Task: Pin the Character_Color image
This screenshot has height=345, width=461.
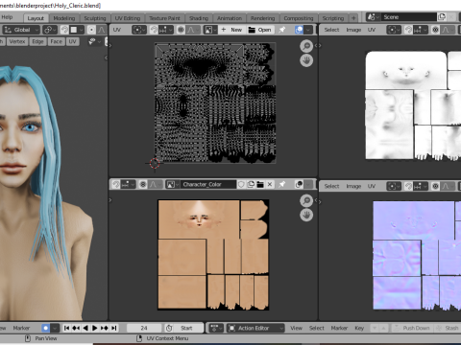Action: [282, 184]
